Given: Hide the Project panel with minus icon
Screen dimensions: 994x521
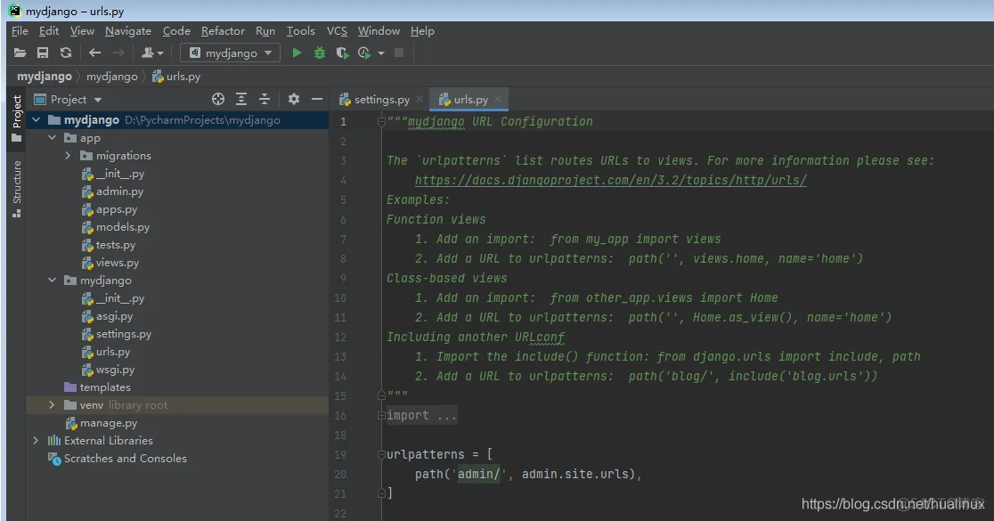Looking at the screenshot, I should tap(317, 100).
